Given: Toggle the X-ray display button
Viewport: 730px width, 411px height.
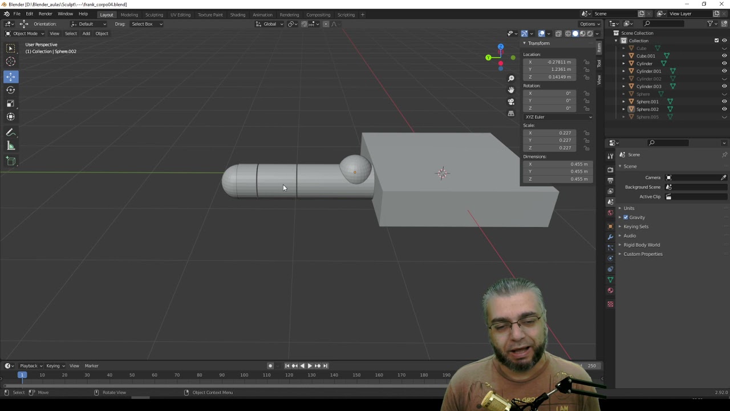Looking at the screenshot, I should (558, 34).
